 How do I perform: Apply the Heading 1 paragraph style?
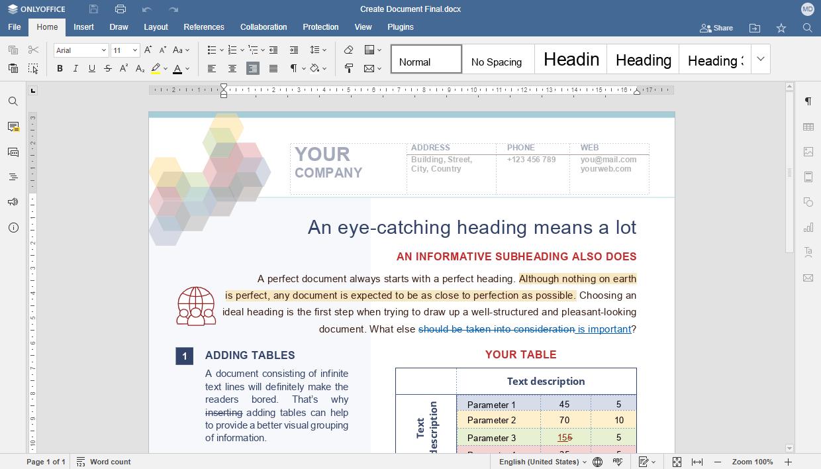click(570, 59)
